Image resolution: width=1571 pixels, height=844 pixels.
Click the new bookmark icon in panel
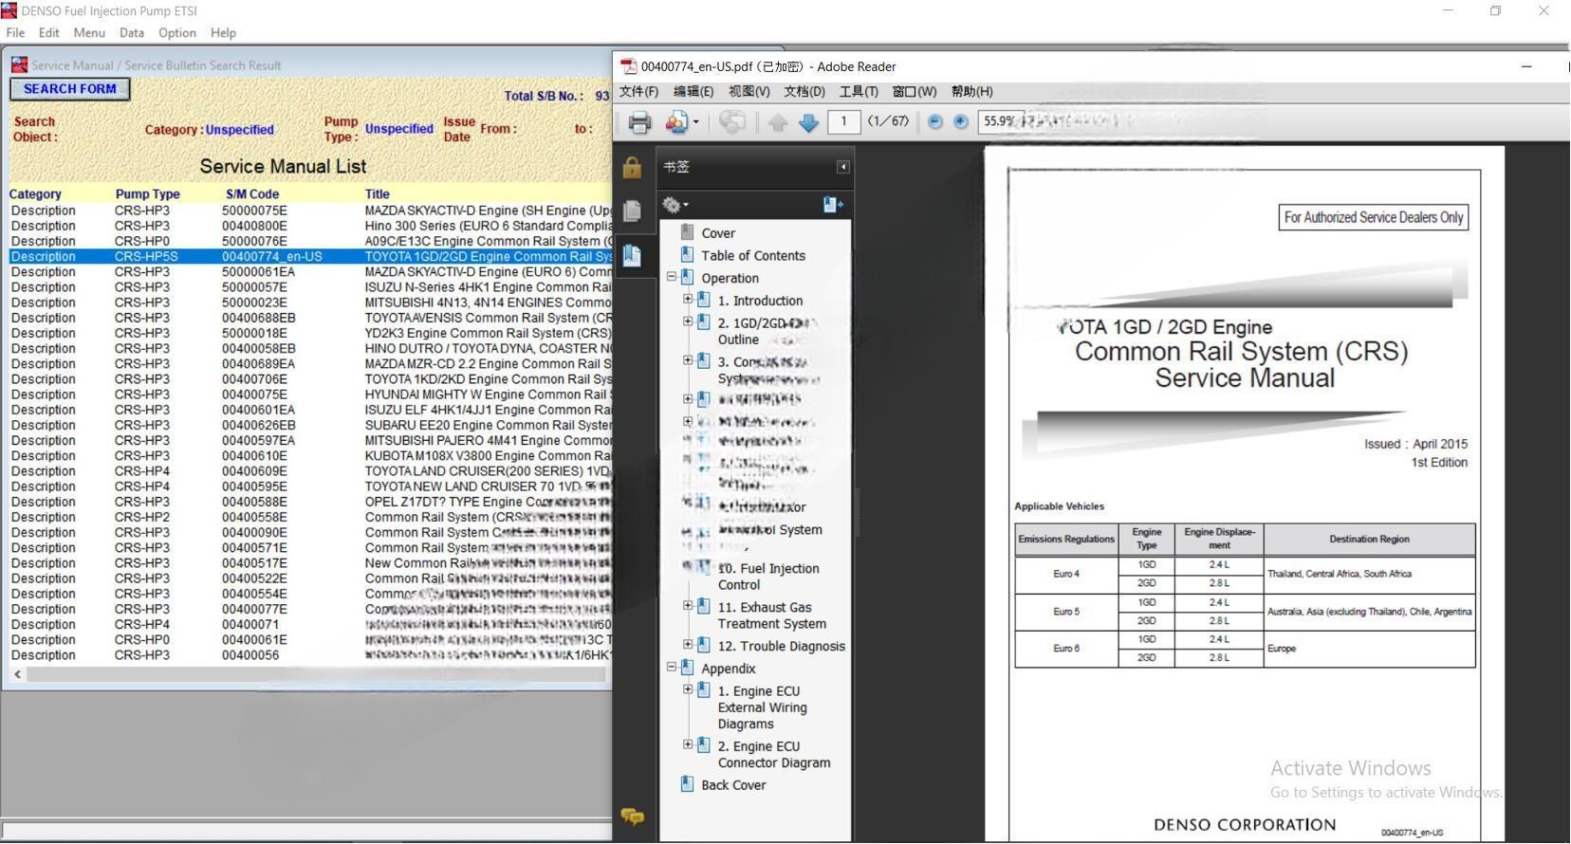[832, 205]
